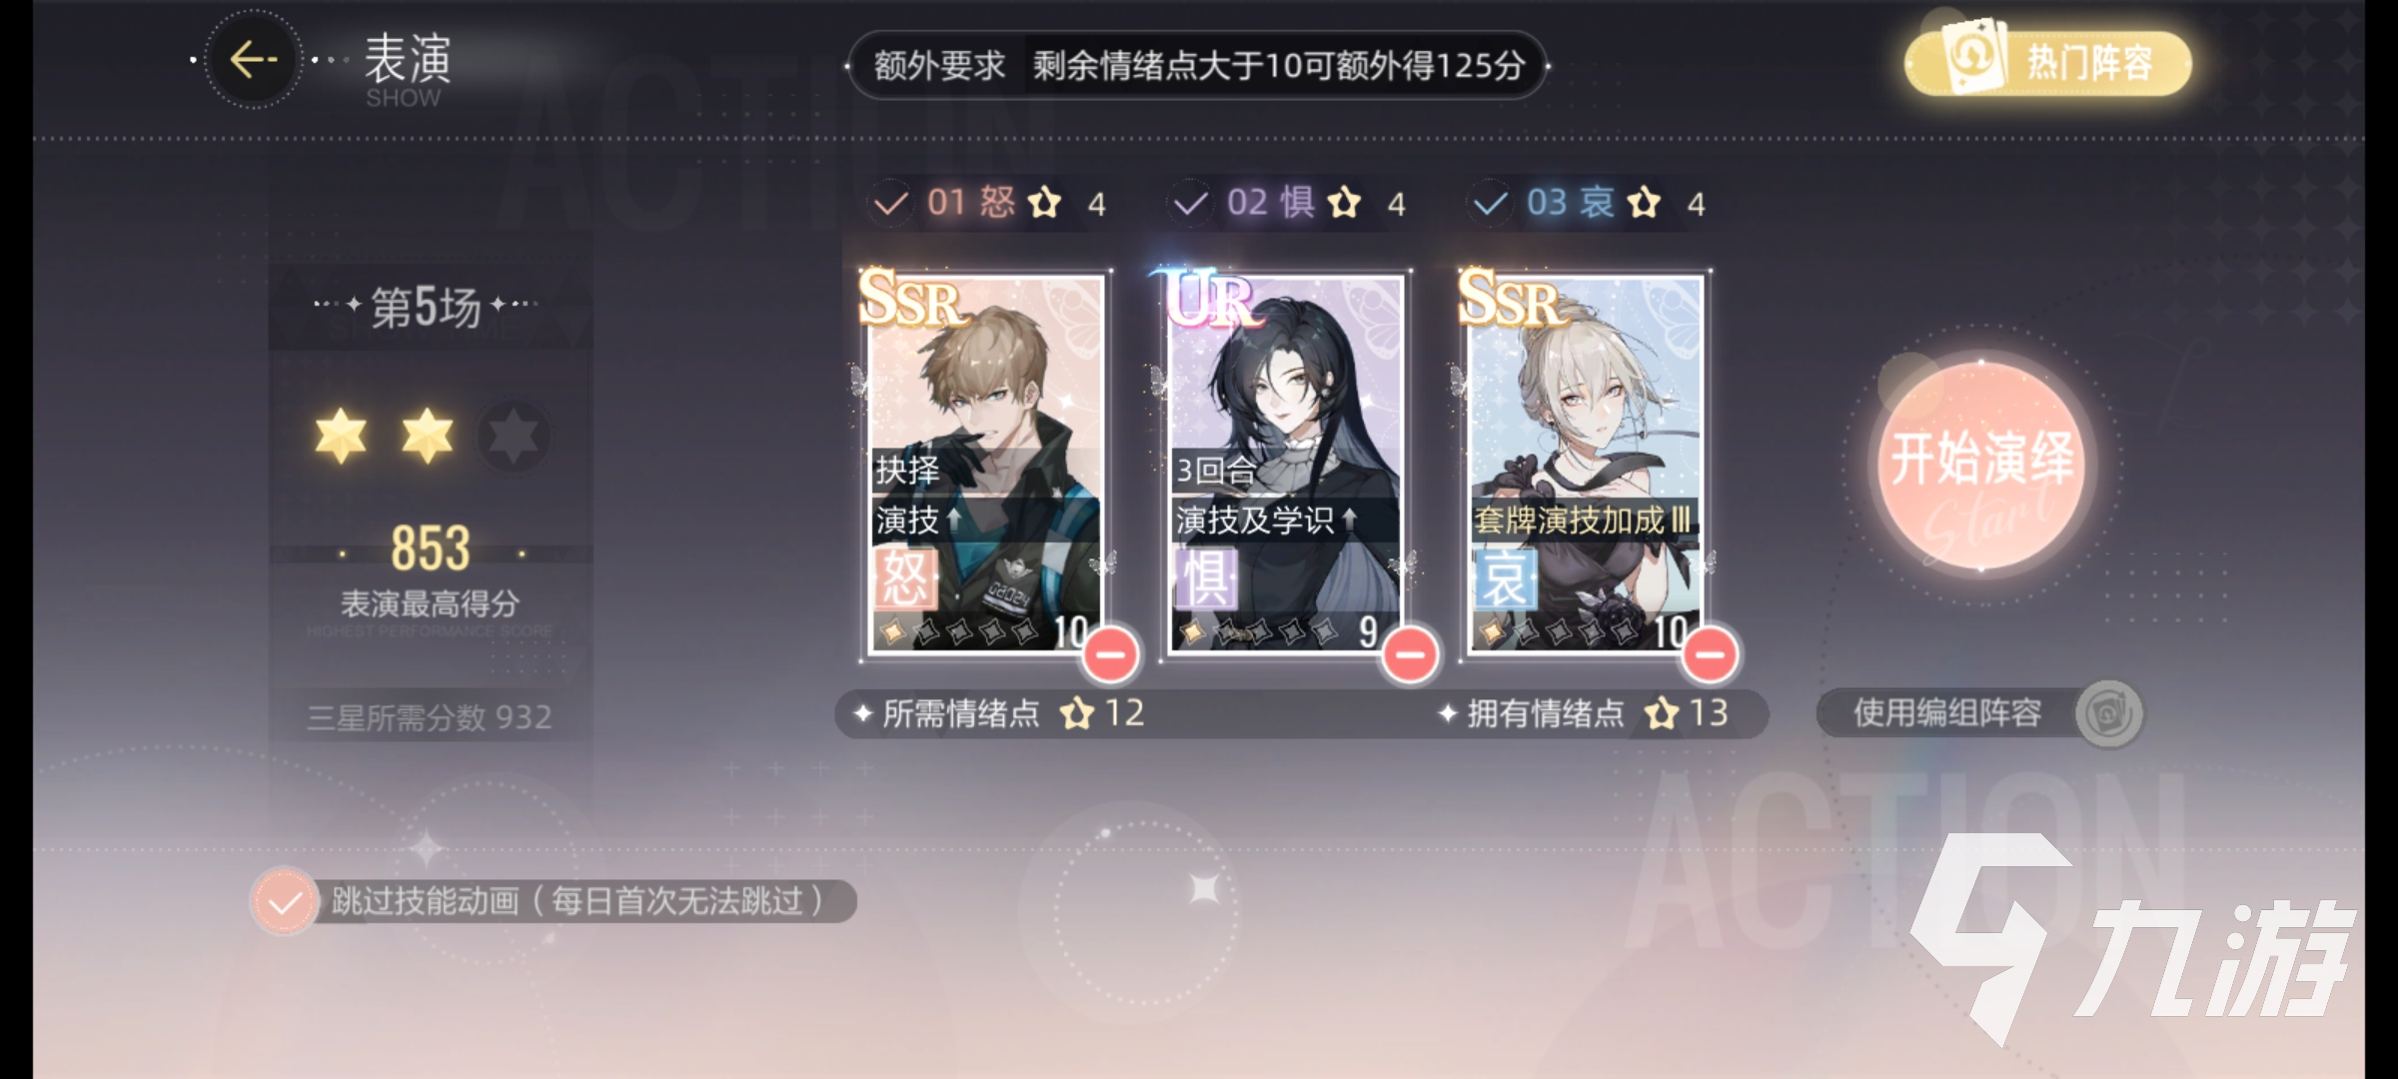This screenshot has height=1079, width=2398.
Task: Click the empty third star rating
Action: pos(514,436)
